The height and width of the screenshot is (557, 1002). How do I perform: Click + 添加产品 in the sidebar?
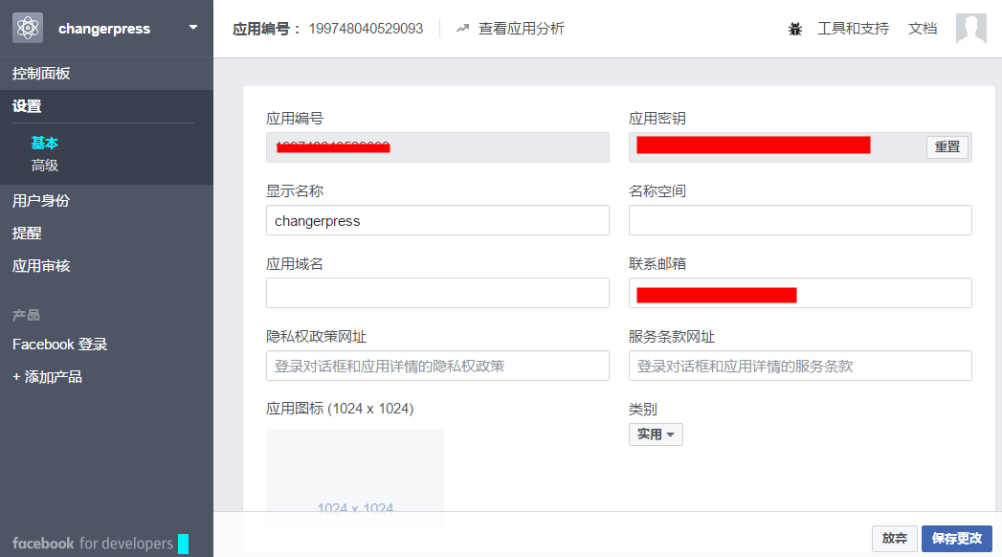tap(48, 377)
